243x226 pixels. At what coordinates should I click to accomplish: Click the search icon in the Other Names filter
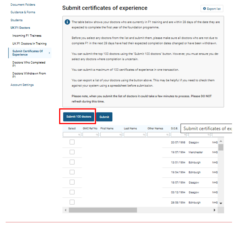[167, 135]
